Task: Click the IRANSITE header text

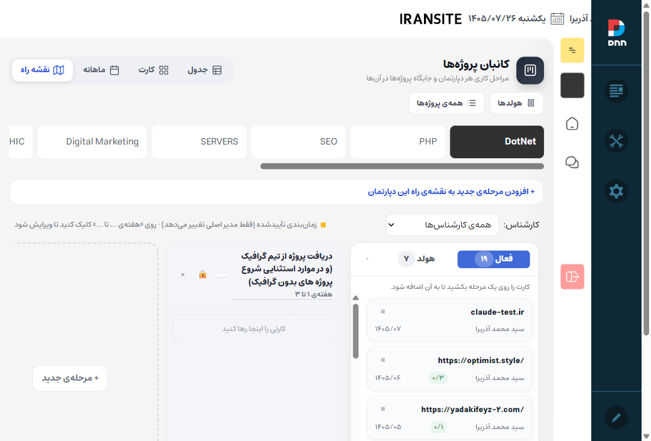Action: pos(430,19)
